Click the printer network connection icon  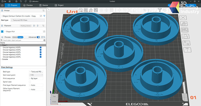44,16
